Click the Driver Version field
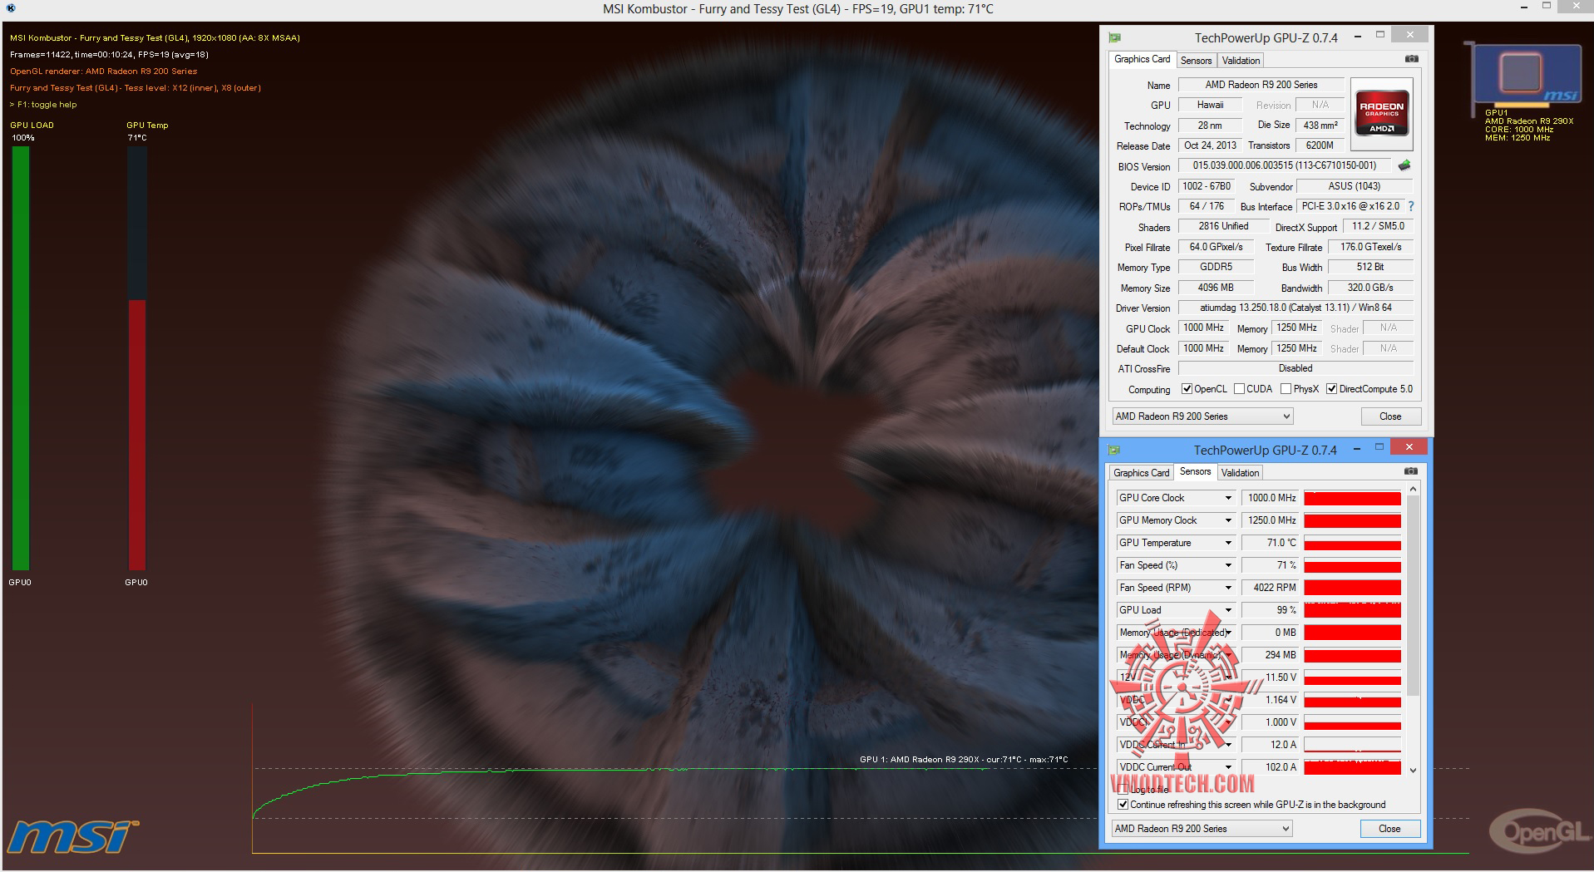The image size is (1594, 872). pyautogui.click(x=1295, y=308)
